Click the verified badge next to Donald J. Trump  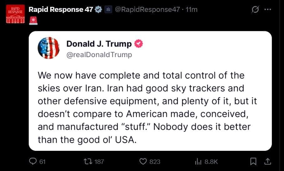tap(138, 44)
